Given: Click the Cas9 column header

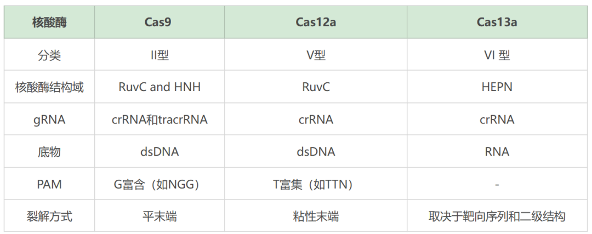Looking at the screenshot, I should [160, 22].
